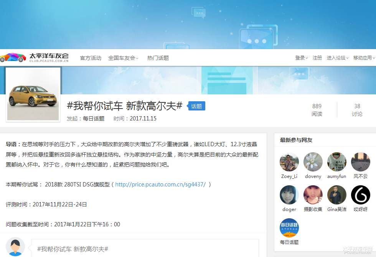Click the 哎呀呀 avatar icon
The image size is (376, 257).
pos(360,195)
